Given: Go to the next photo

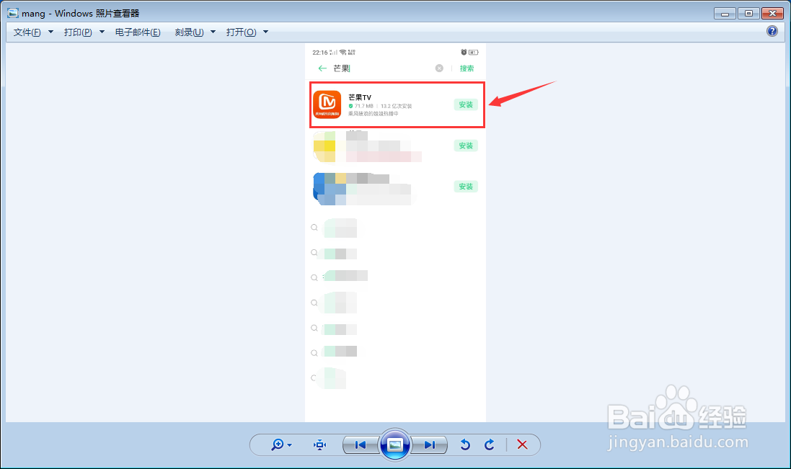Looking at the screenshot, I should (429, 445).
